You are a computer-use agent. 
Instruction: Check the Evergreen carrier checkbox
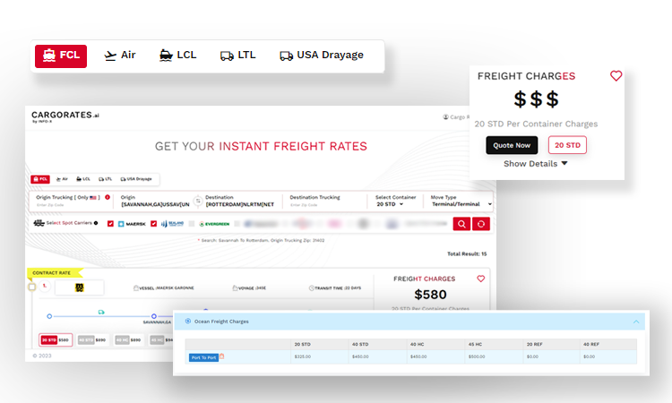click(192, 224)
